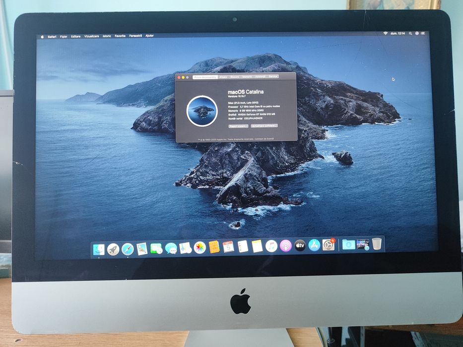The image size is (463, 347).
Task: Open Contacts book icon in Dock
Action: (214, 247)
